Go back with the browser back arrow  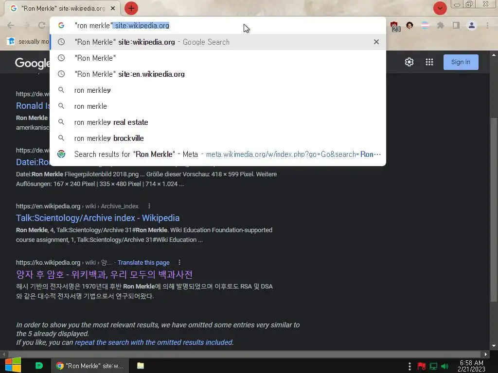point(11,25)
